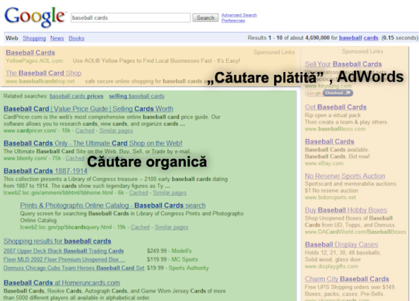Open the eBay Baseball Cards sponsored ad

pos(329,142)
